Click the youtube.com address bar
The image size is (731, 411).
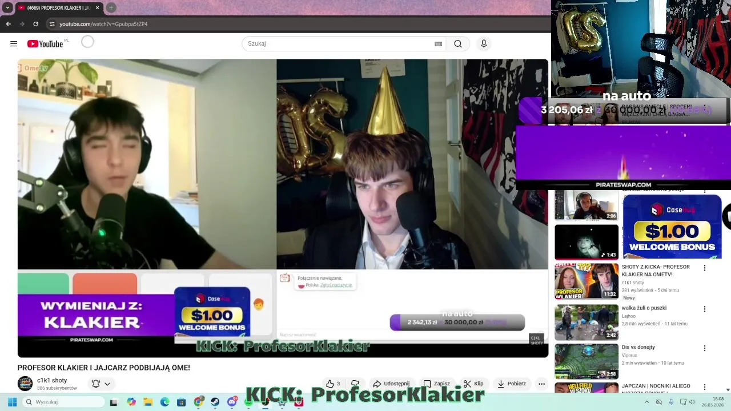(297, 24)
